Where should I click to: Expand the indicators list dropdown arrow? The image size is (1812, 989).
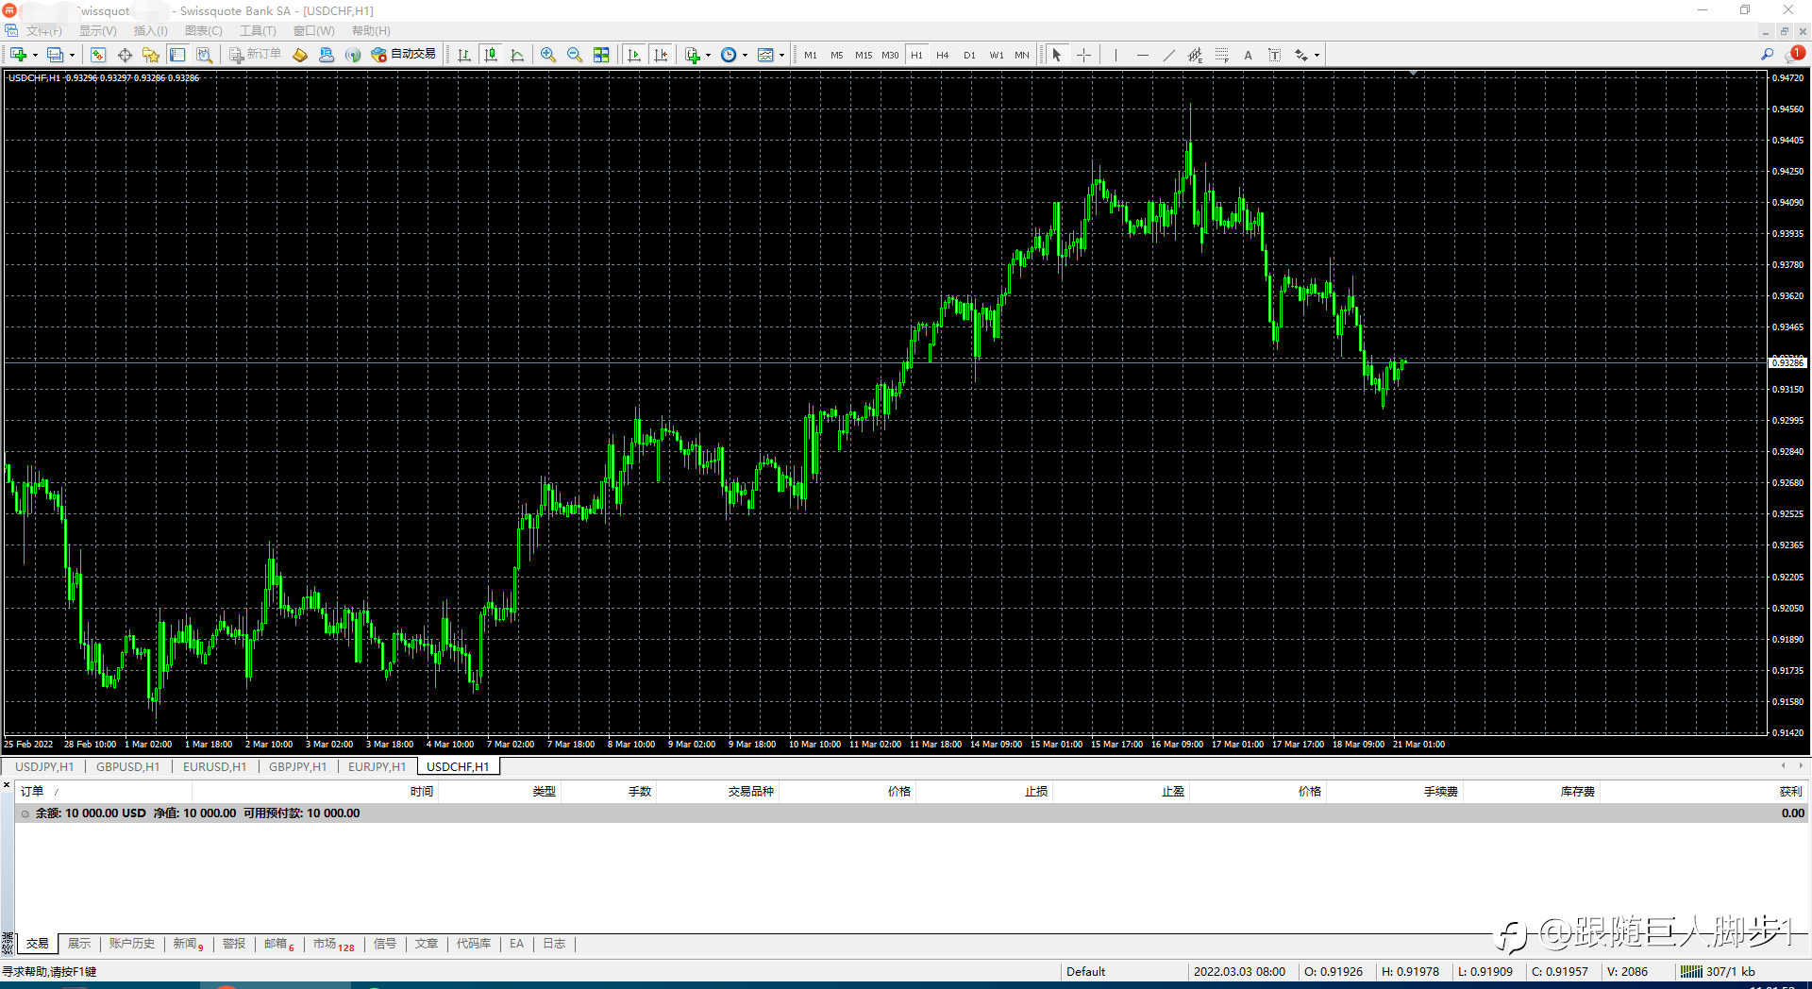(x=708, y=55)
